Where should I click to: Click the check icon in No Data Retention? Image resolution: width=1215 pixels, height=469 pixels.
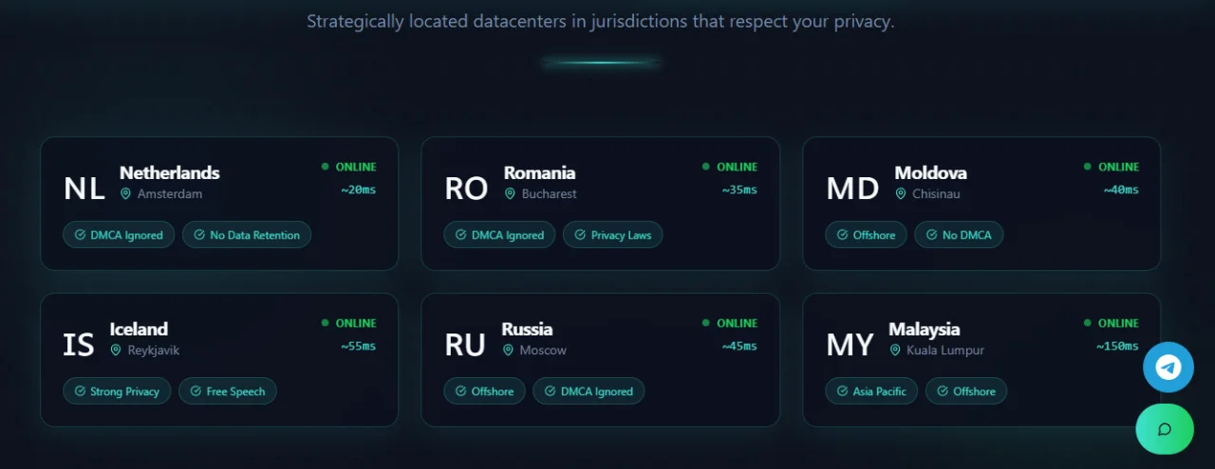coord(199,235)
